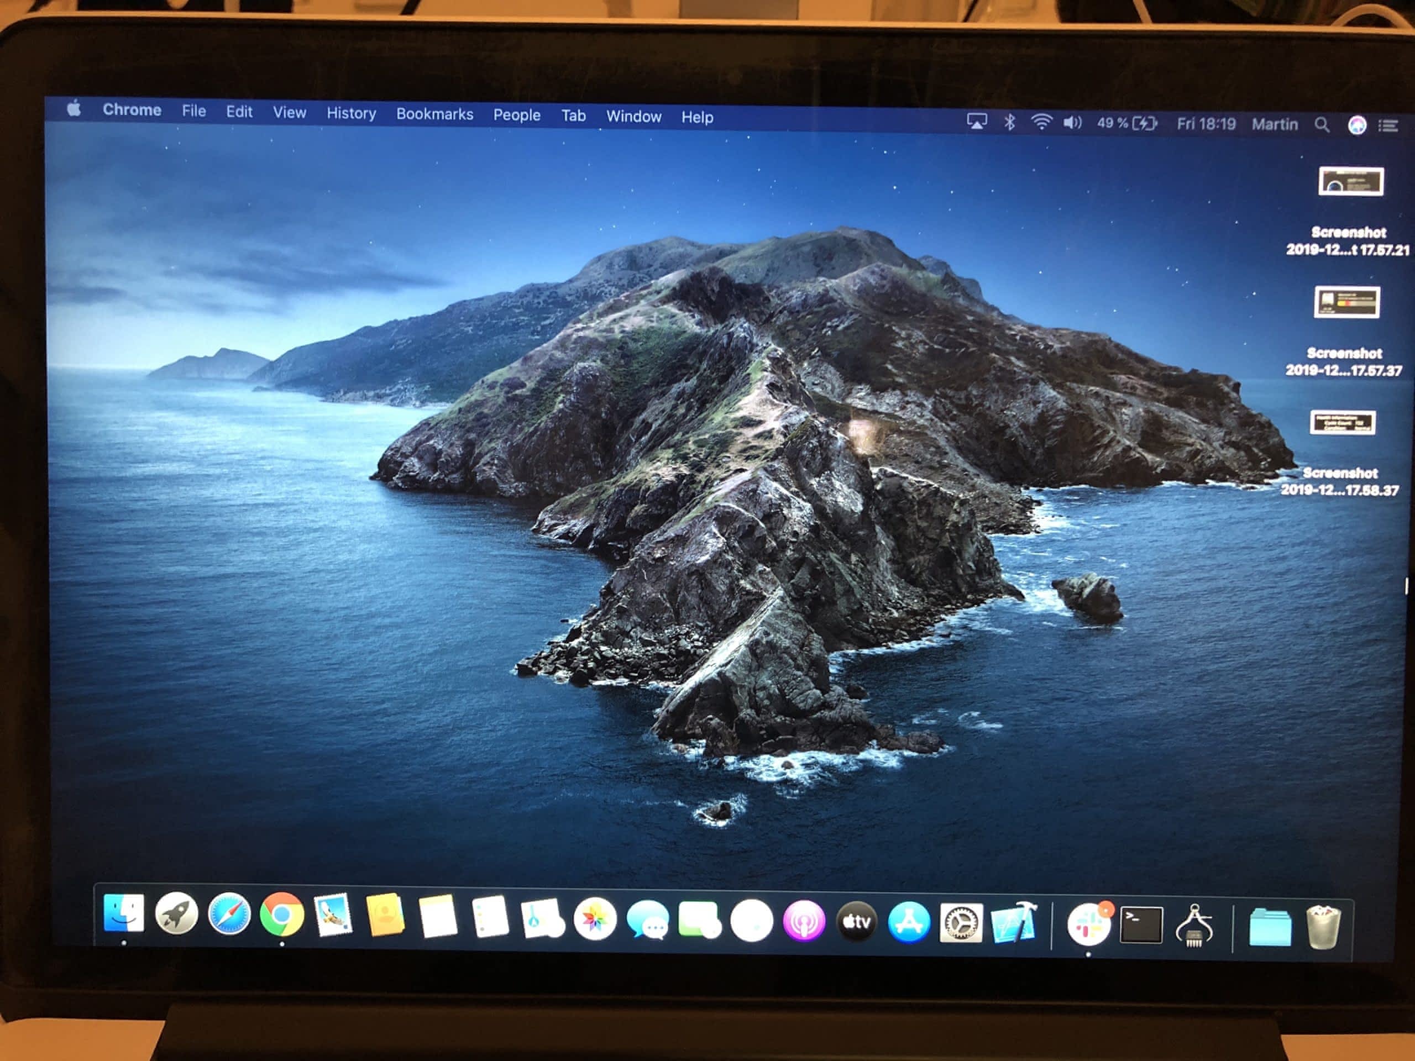Open the Wi-Fi status menu
1415x1061 pixels.
[1041, 122]
